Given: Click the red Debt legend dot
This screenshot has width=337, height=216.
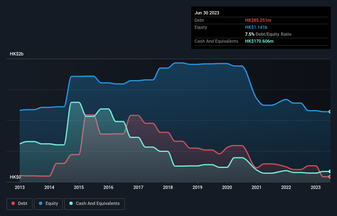Looking at the screenshot, I should click(13, 203).
